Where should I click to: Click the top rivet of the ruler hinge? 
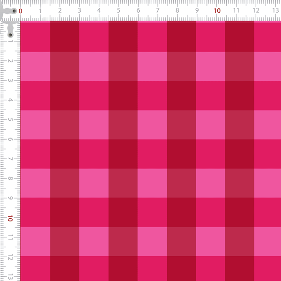click(15, 11)
